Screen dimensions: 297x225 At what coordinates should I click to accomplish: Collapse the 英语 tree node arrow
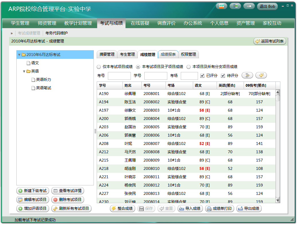point(24,71)
